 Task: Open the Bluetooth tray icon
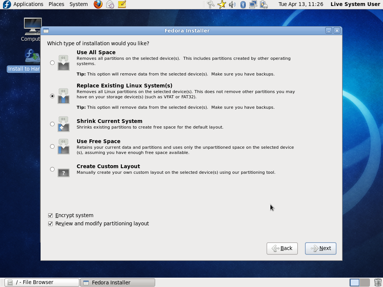(x=243, y=4)
